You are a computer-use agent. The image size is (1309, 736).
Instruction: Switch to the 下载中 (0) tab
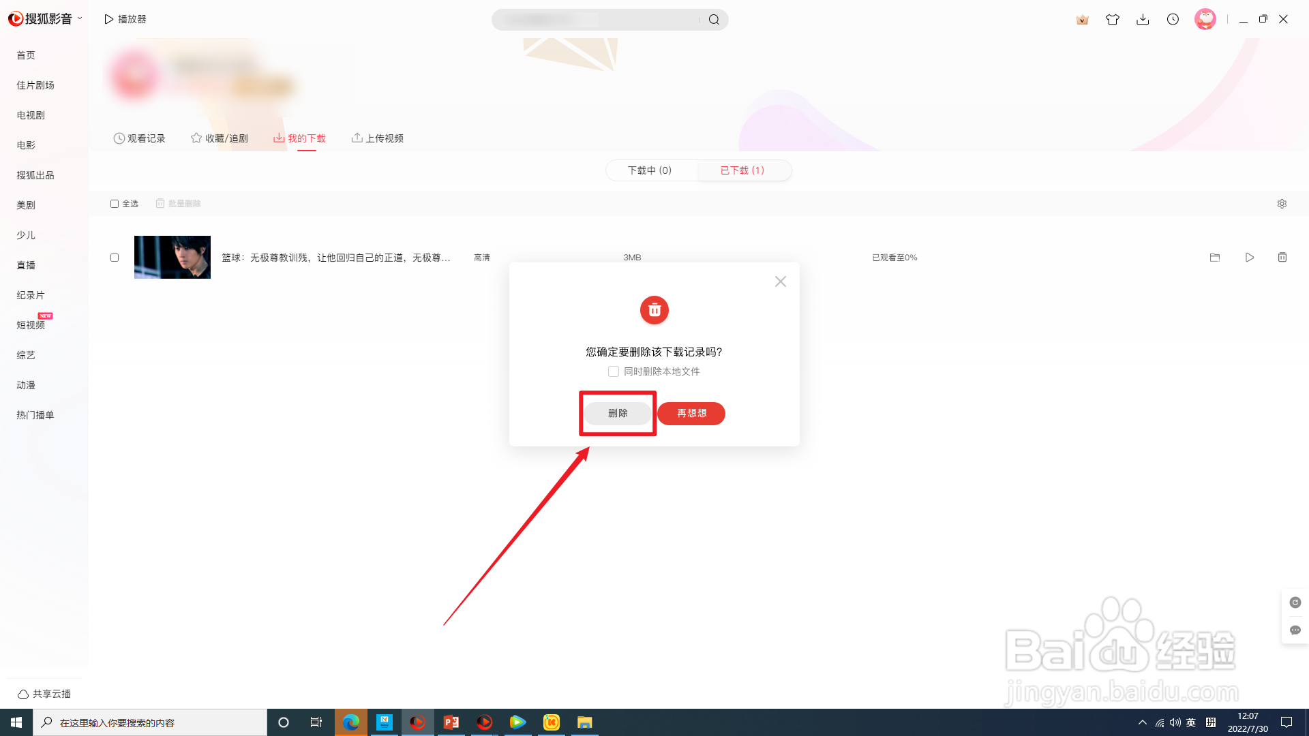[650, 170]
